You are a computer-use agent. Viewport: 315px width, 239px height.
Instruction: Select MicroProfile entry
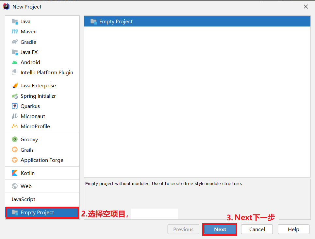(42, 126)
